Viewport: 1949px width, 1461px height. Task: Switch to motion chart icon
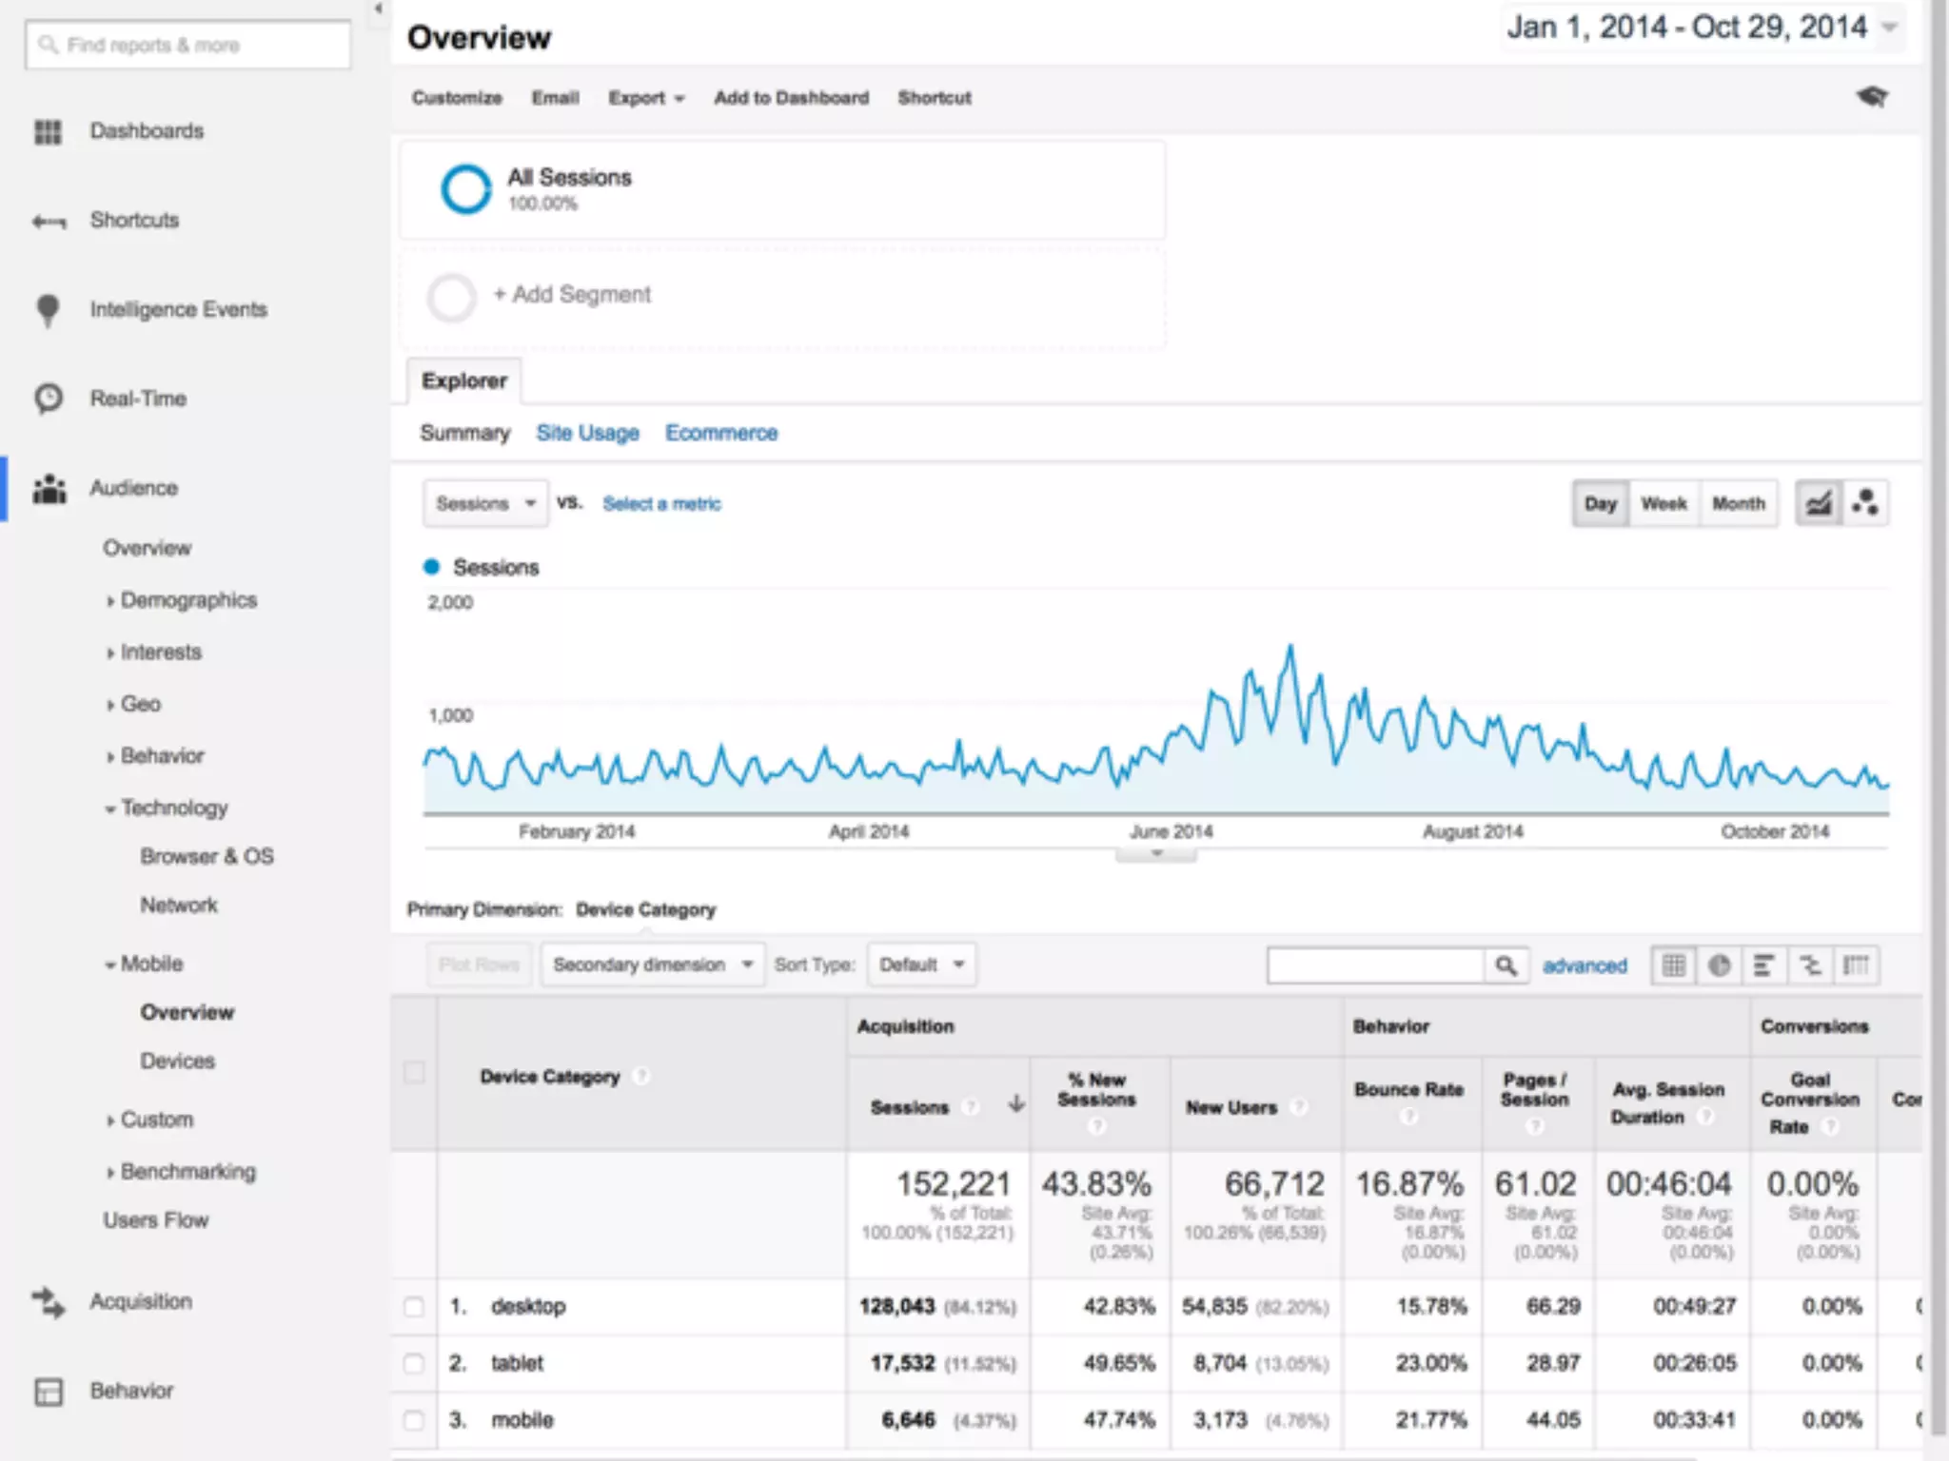pos(1865,503)
